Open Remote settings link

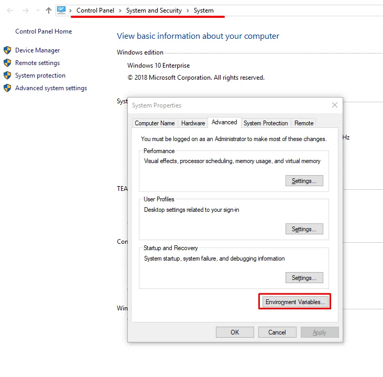(x=37, y=63)
